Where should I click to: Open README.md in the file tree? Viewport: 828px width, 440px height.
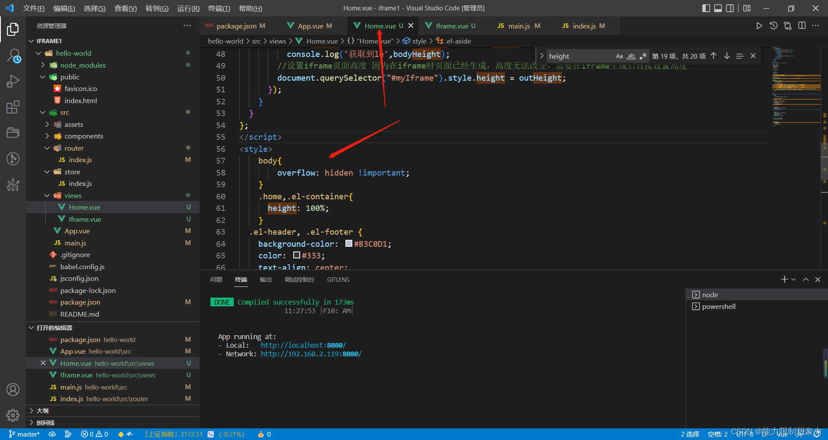point(80,314)
